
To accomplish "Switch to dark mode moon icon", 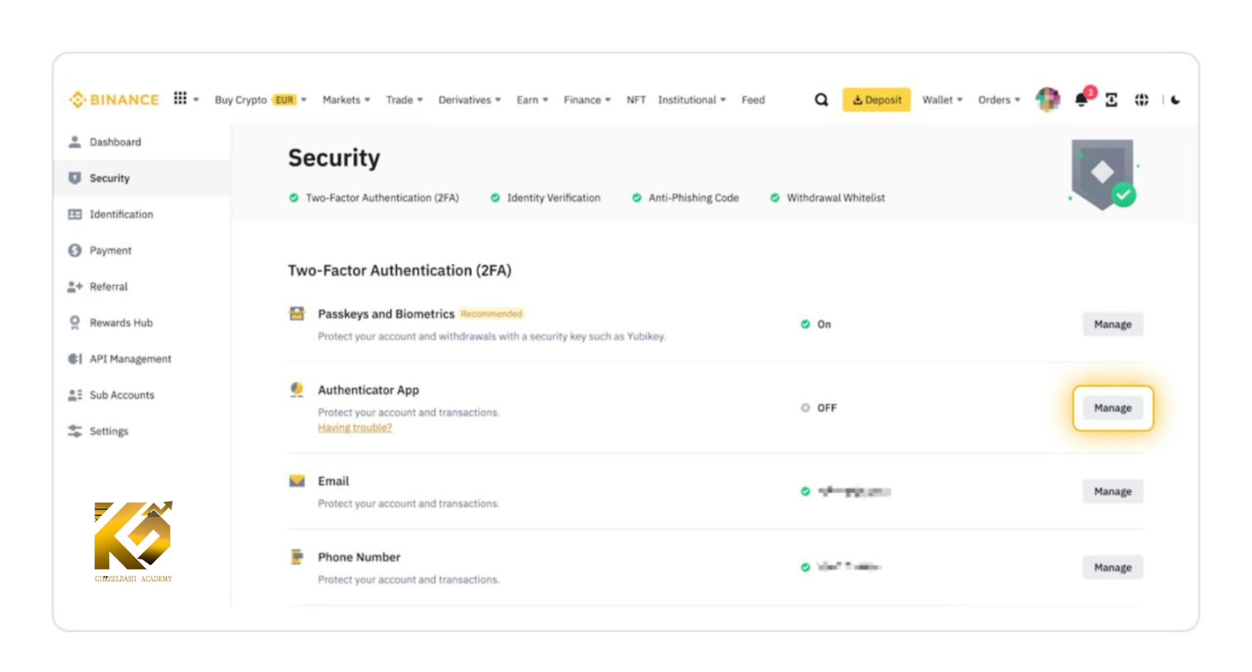I will point(1176,100).
